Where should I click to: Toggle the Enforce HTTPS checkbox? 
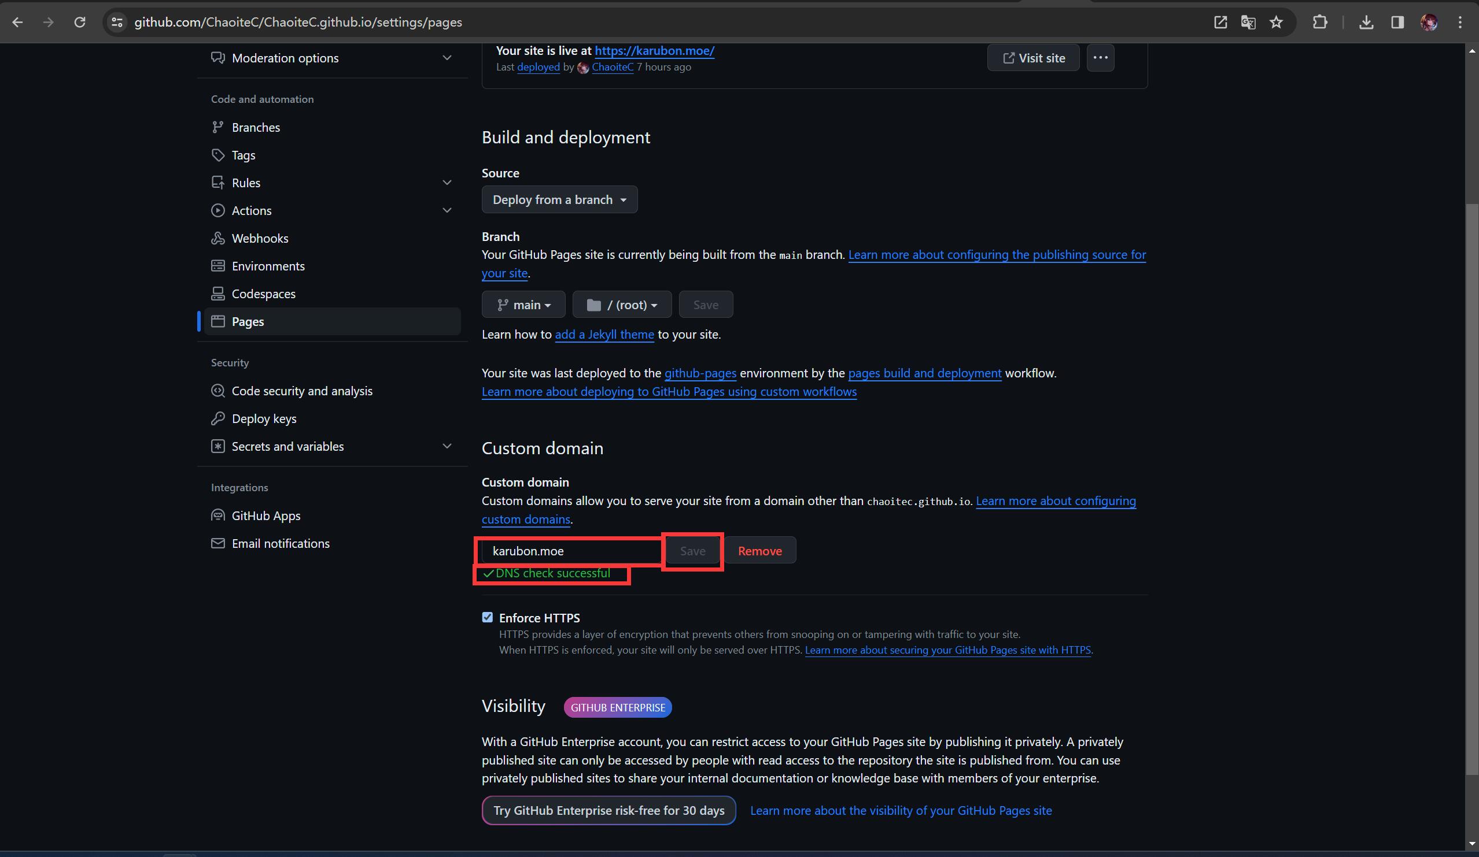pyautogui.click(x=487, y=617)
